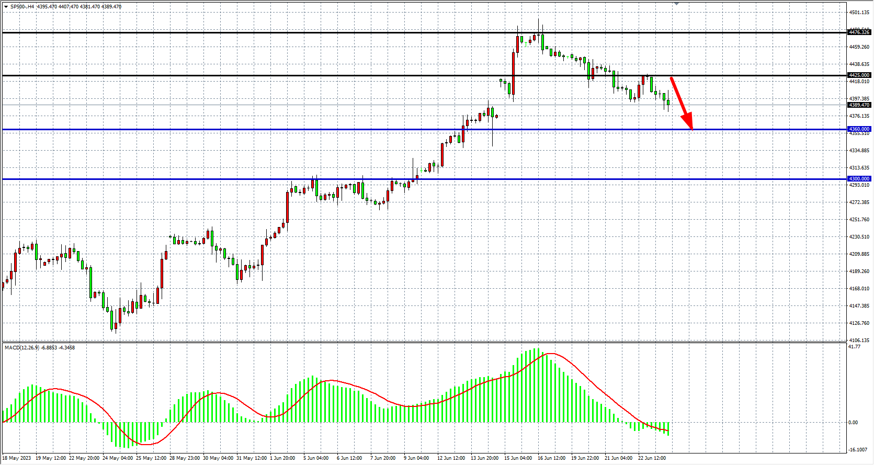Click the 15 Jun 04:00 time label

[x=518, y=458]
